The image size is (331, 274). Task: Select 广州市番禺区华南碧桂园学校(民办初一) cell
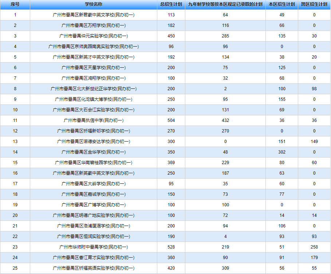click(94, 163)
